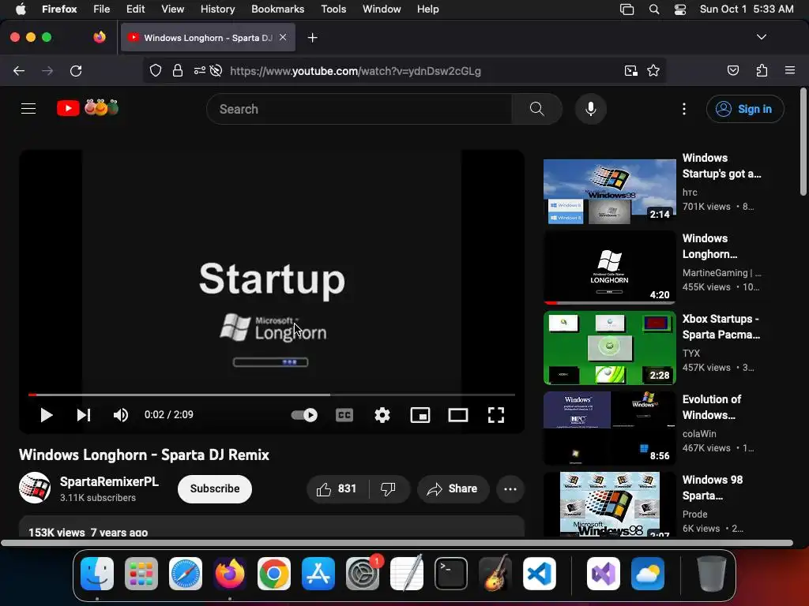Enable miniplayer mode icon
809x606 pixels.
(x=420, y=415)
